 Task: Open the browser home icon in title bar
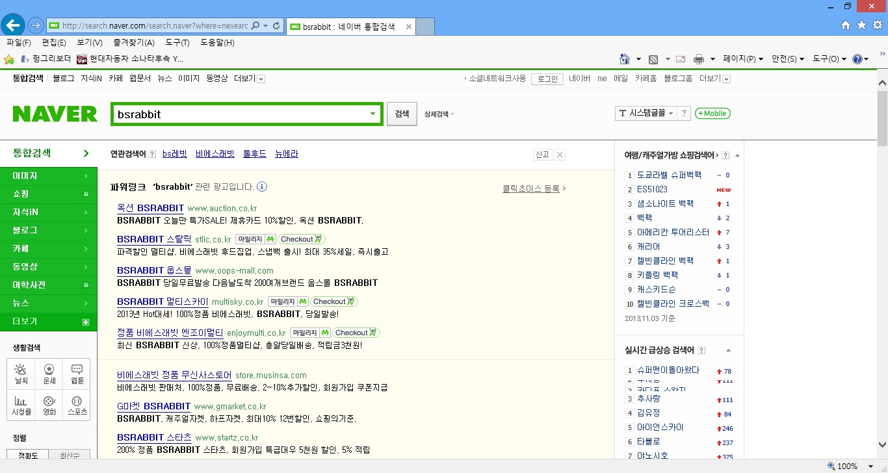pos(845,25)
